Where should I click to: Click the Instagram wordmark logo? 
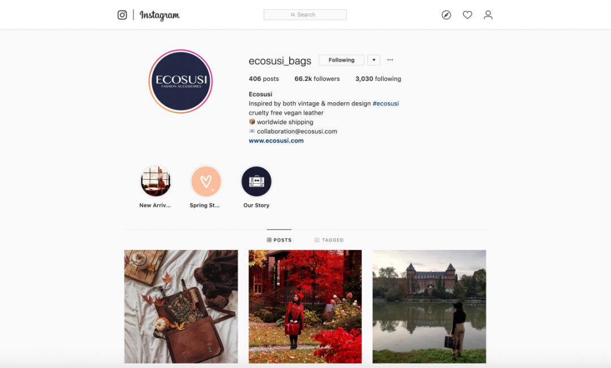tap(160, 15)
